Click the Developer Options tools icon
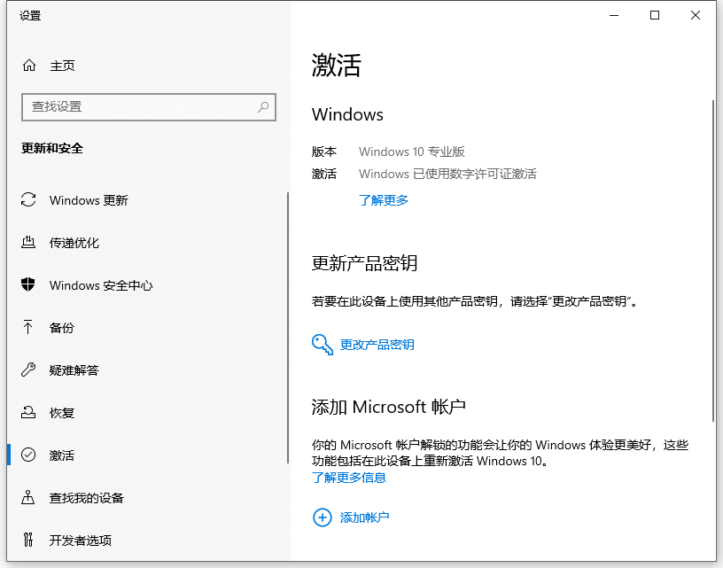 click(28, 540)
